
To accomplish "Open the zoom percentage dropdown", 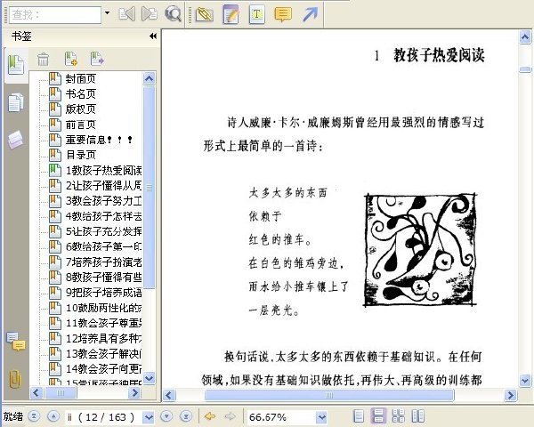I will [x=321, y=417].
